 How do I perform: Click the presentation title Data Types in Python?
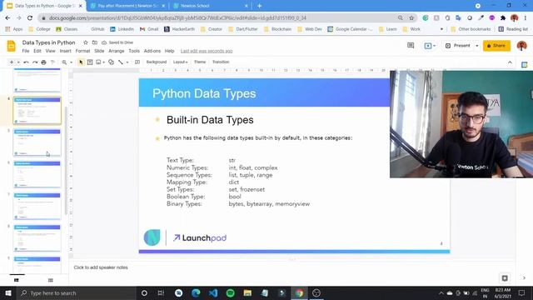(x=48, y=42)
